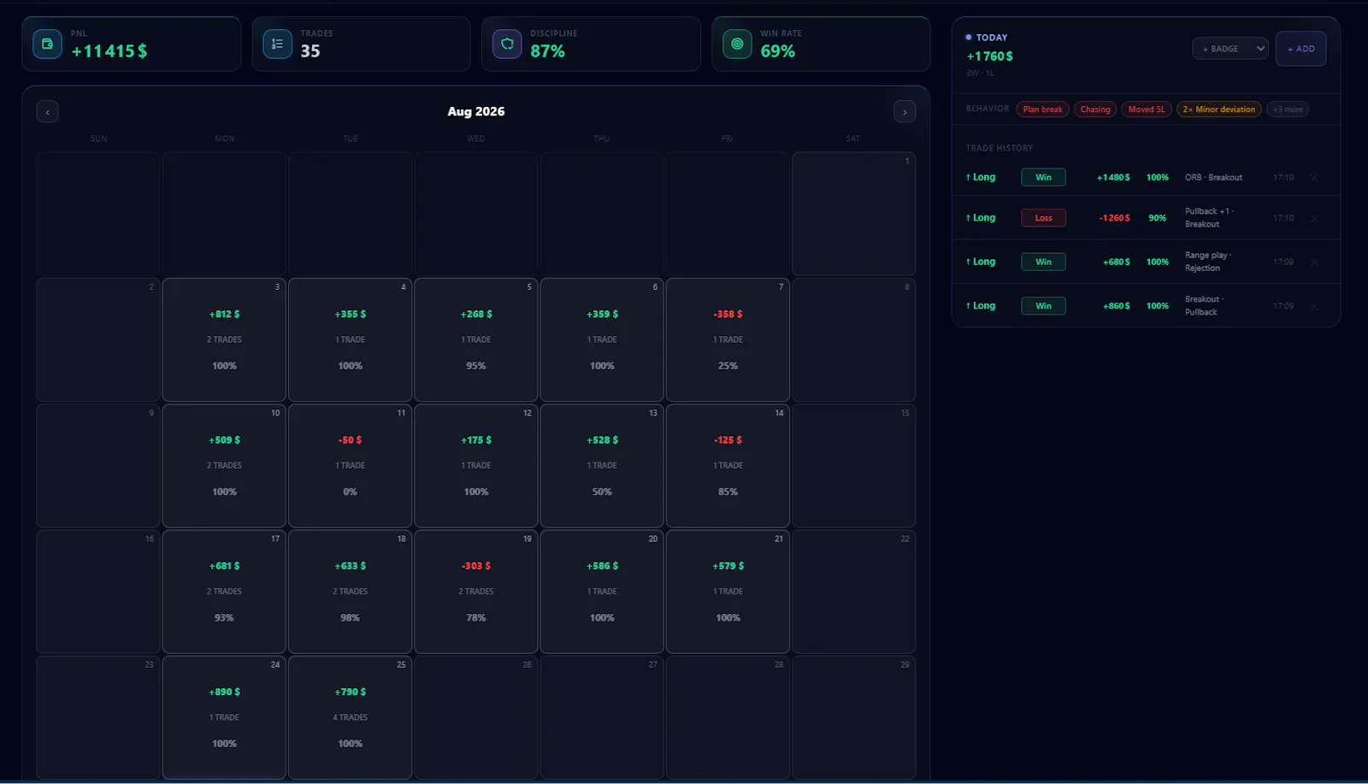Click the 87% discipline value
The height and width of the screenshot is (784, 1368).
pyautogui.click(x=547, y=51)
